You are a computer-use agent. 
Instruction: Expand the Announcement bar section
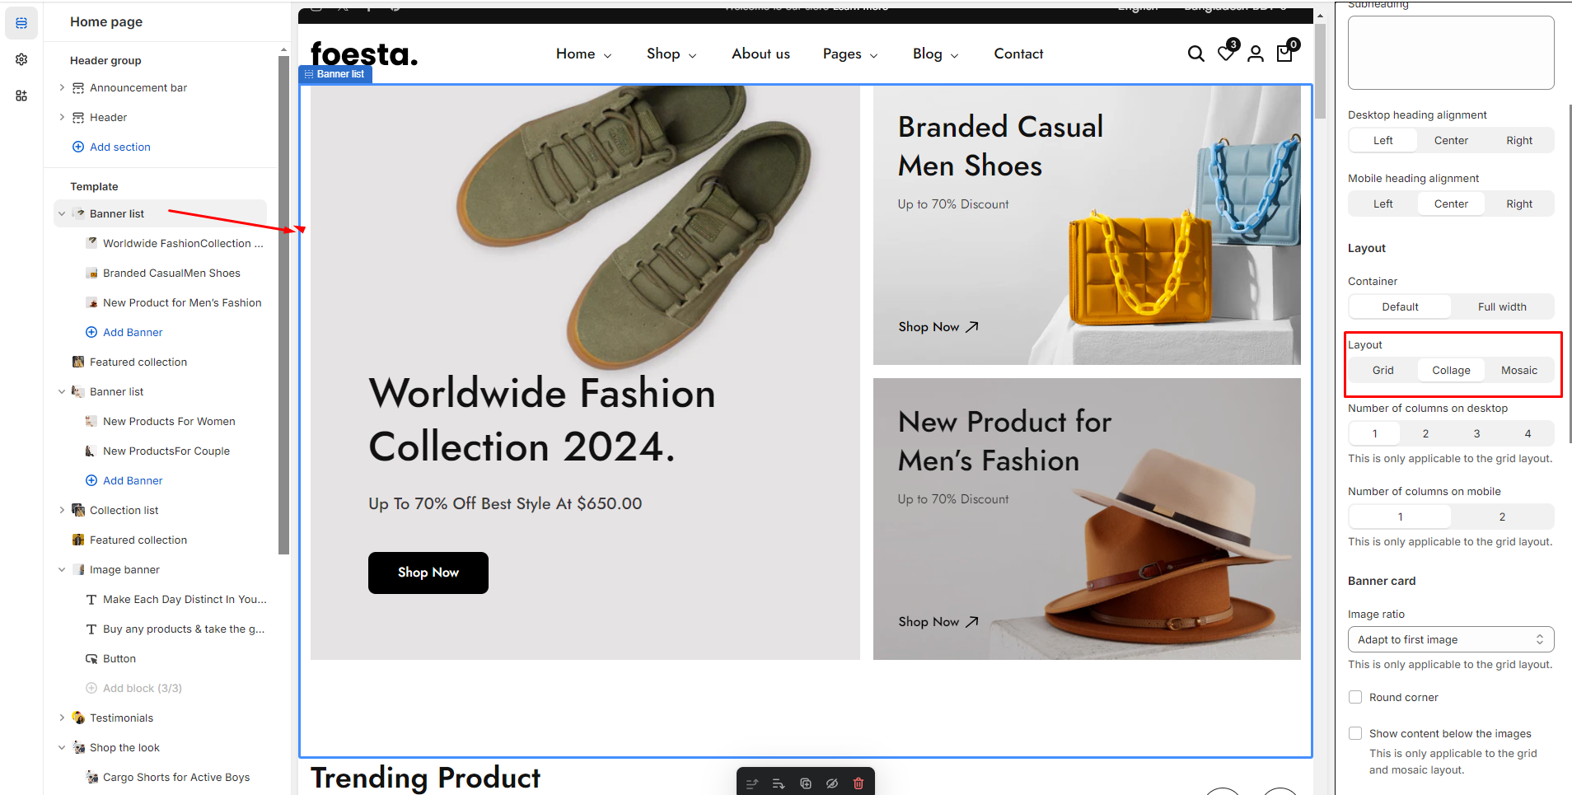[x=62, y=87]
